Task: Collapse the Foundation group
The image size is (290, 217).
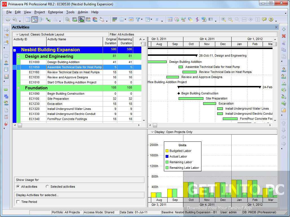Action: pyautogui.click(x=19, y=88)
